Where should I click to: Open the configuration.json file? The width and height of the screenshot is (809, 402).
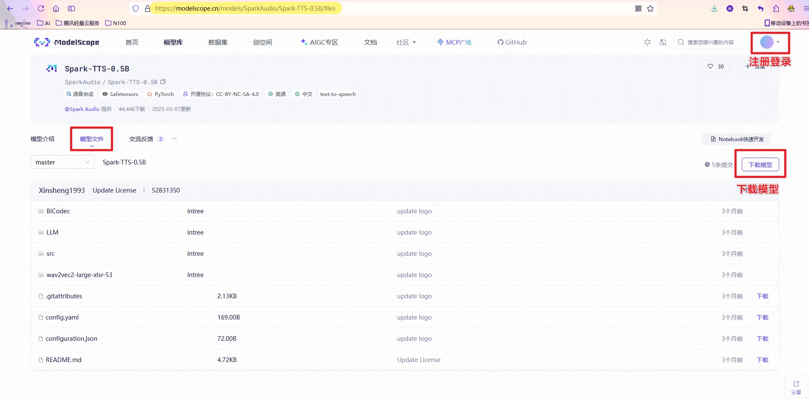click(71, 339)
